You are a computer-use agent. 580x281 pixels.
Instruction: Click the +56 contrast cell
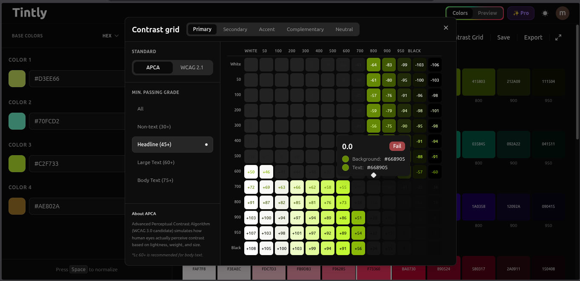pyautogui.click(x=358, y=248)
